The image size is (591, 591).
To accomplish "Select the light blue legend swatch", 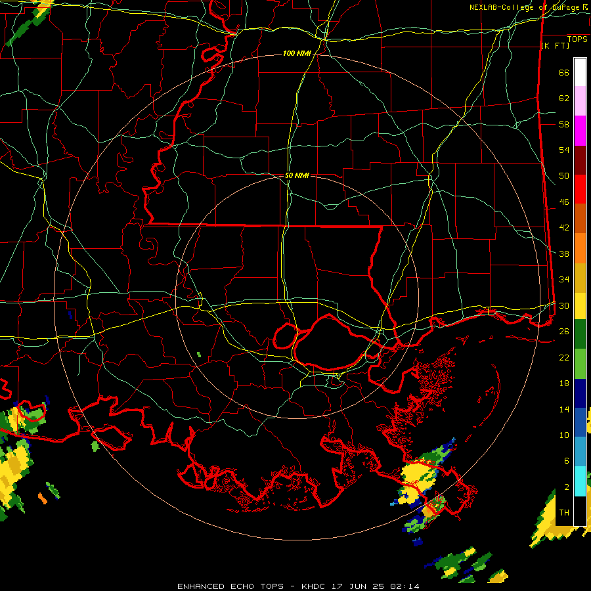I will tap(580, 452).
